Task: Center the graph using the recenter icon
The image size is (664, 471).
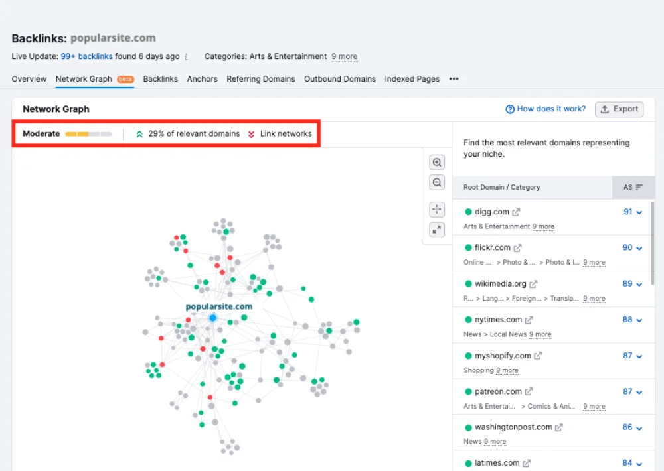Action: 437,210
